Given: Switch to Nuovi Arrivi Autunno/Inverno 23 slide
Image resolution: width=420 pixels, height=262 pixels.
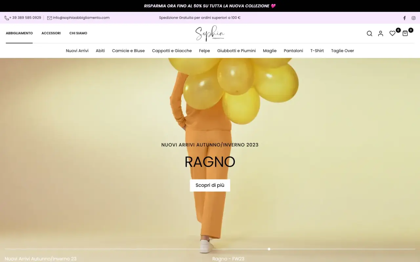Looking at the screenshot, I should [41, 259].
